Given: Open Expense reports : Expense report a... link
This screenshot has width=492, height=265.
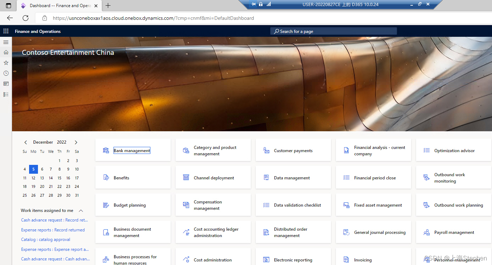Looking at the screenshot, I should (x=55, y=249).
